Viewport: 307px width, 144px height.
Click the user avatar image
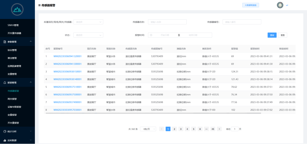pos(280,5)
